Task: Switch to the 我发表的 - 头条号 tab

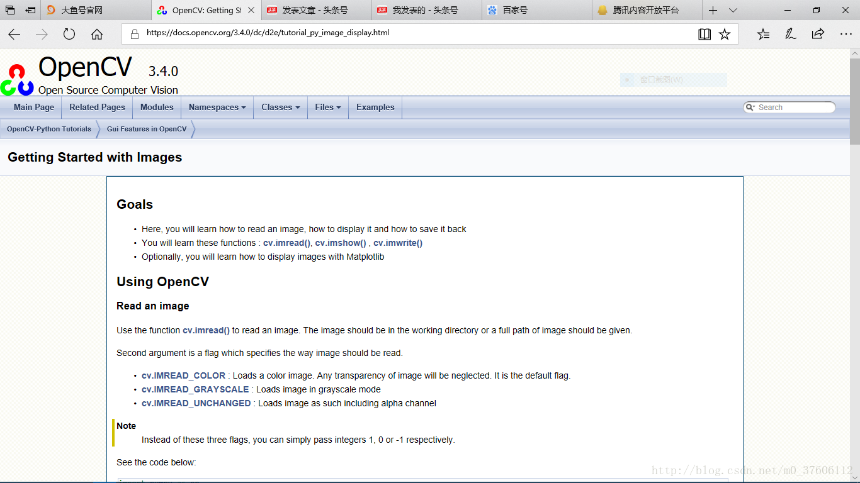Action: (427, 10)
